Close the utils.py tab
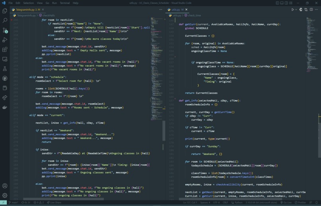This screenshot has height=206, width=321. pos(186,10)
